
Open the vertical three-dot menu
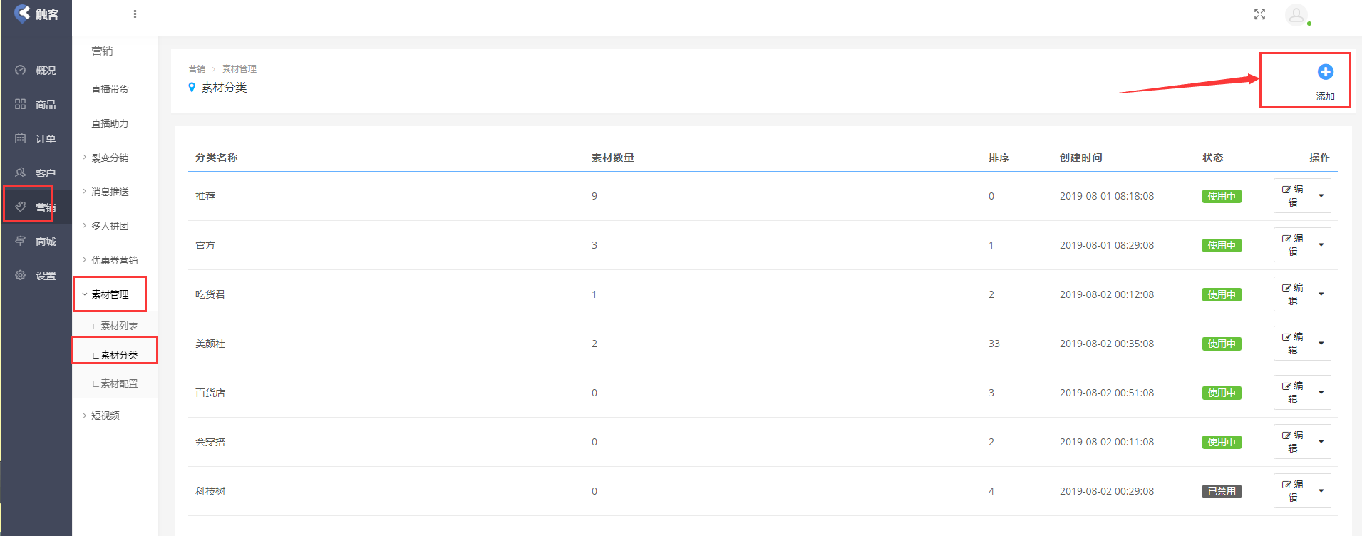coord(135,14)
